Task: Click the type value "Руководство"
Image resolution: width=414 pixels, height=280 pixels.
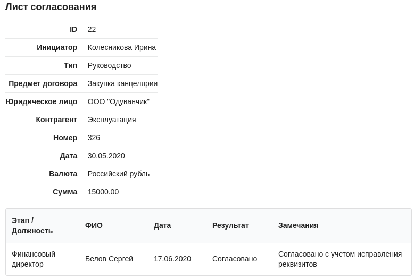Action: pos(109,65)
